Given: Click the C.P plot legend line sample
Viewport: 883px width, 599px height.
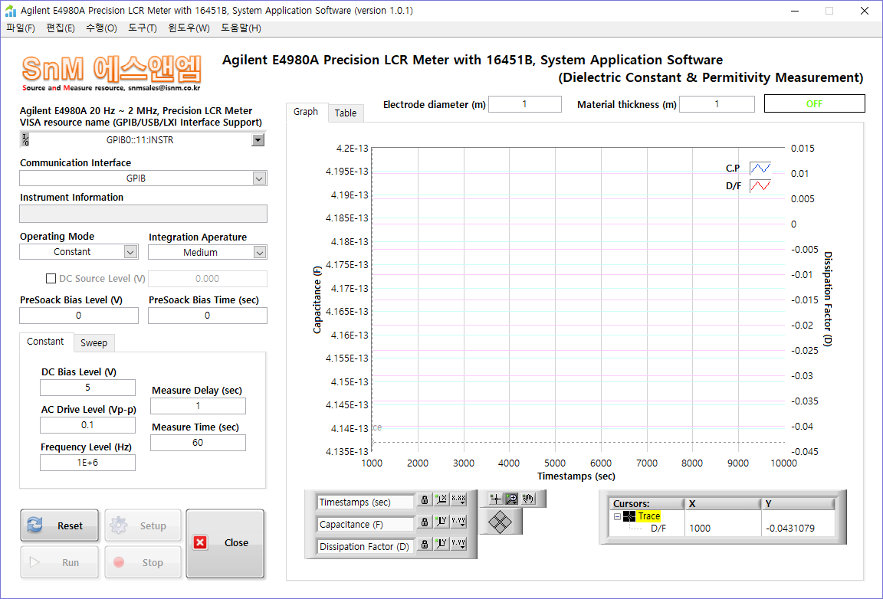Looking at the screenshot, I should (x=760, y=169).
